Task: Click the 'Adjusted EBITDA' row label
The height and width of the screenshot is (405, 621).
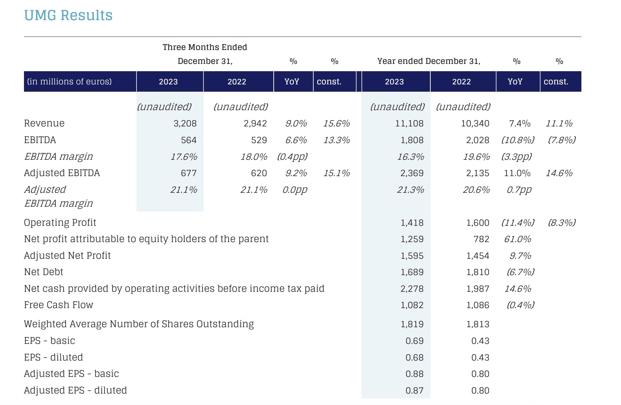Action: pyautogui.click(x=62, y=173)
